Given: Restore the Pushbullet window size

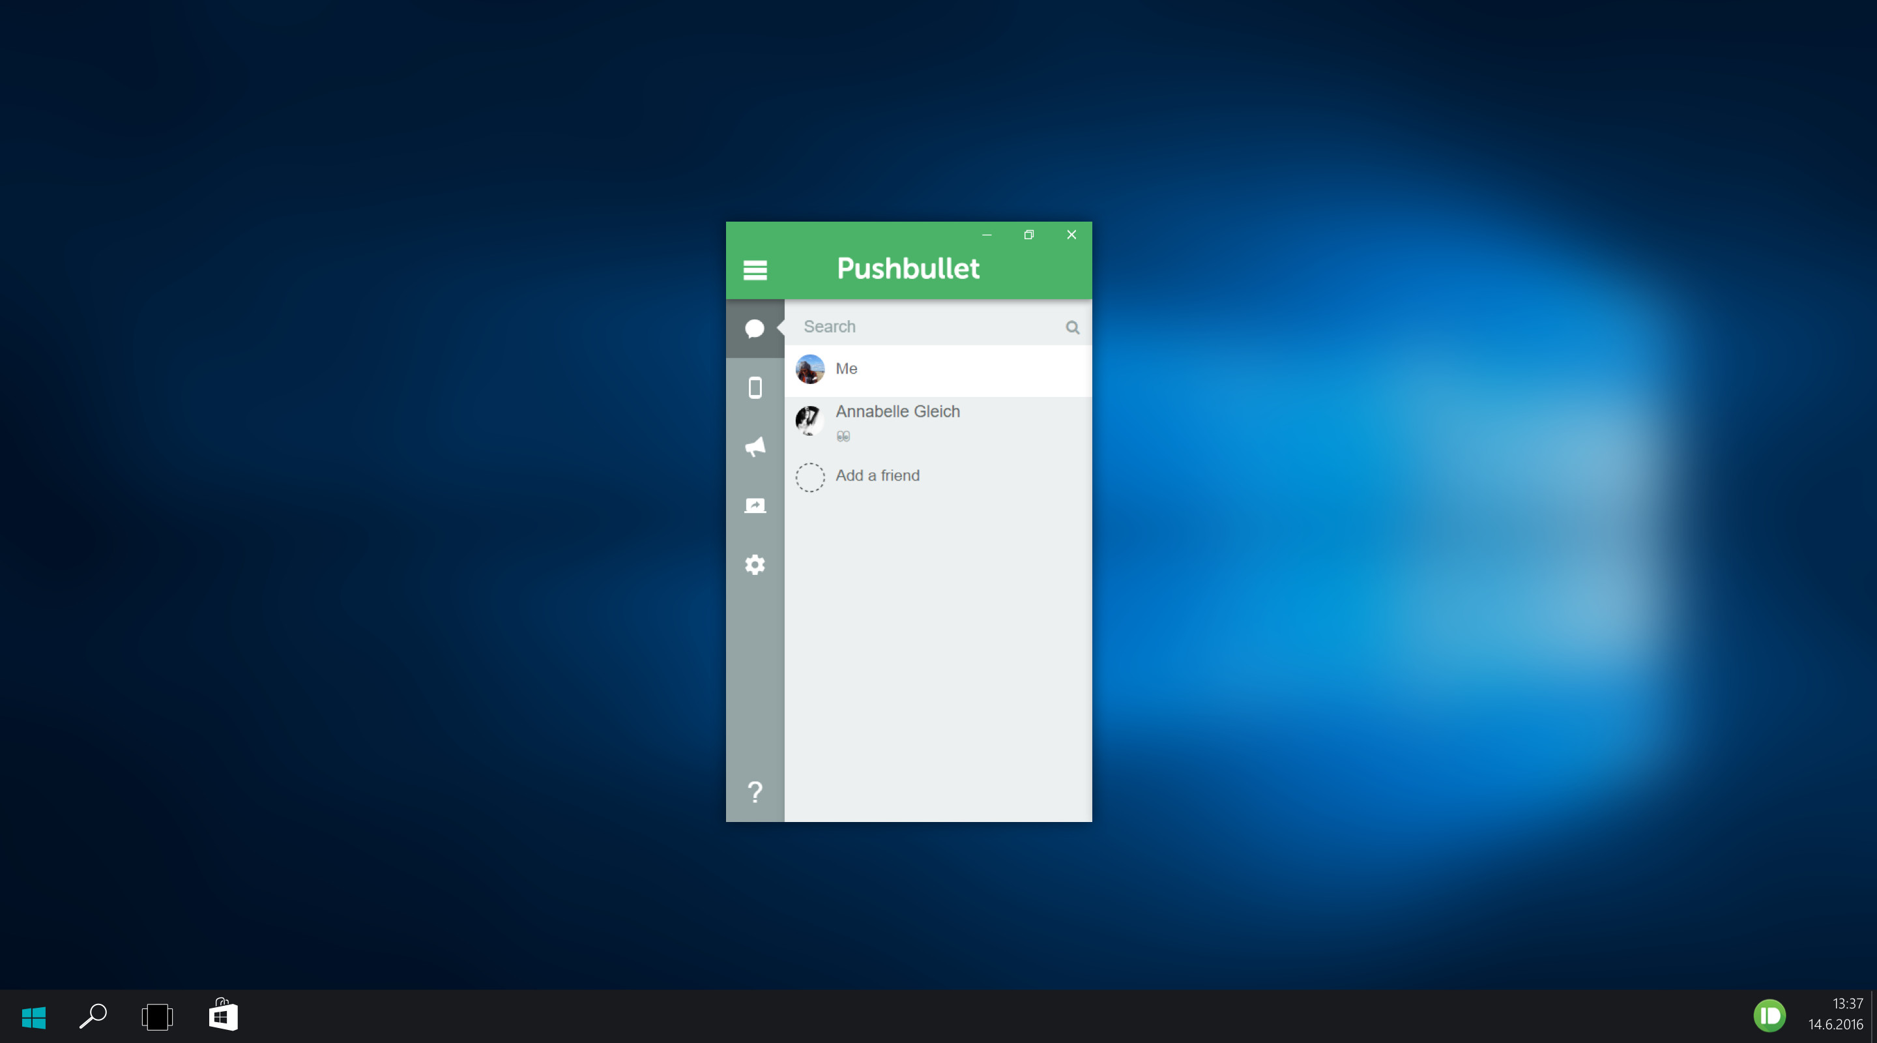Looking at the screenshot, I should click(1029, 235).
